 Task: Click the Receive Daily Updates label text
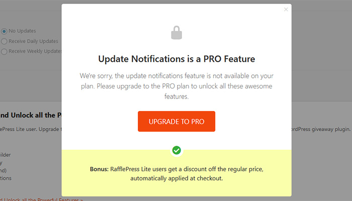(33, 41)
